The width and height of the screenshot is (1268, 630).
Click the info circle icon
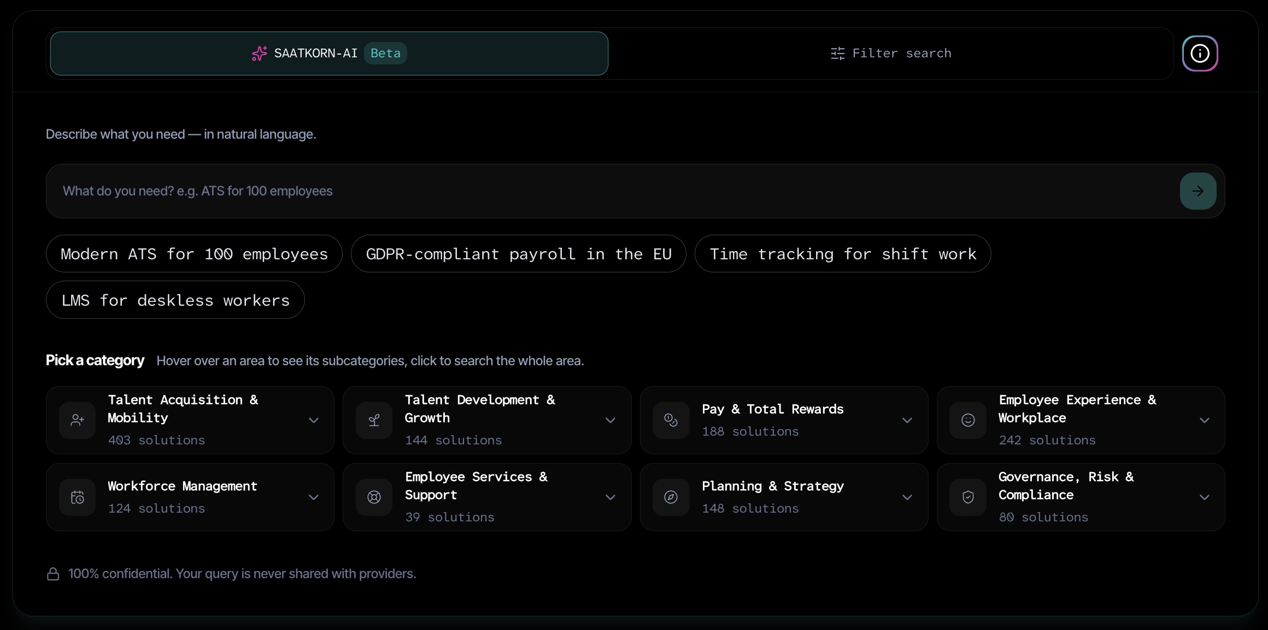[1200, 54]
